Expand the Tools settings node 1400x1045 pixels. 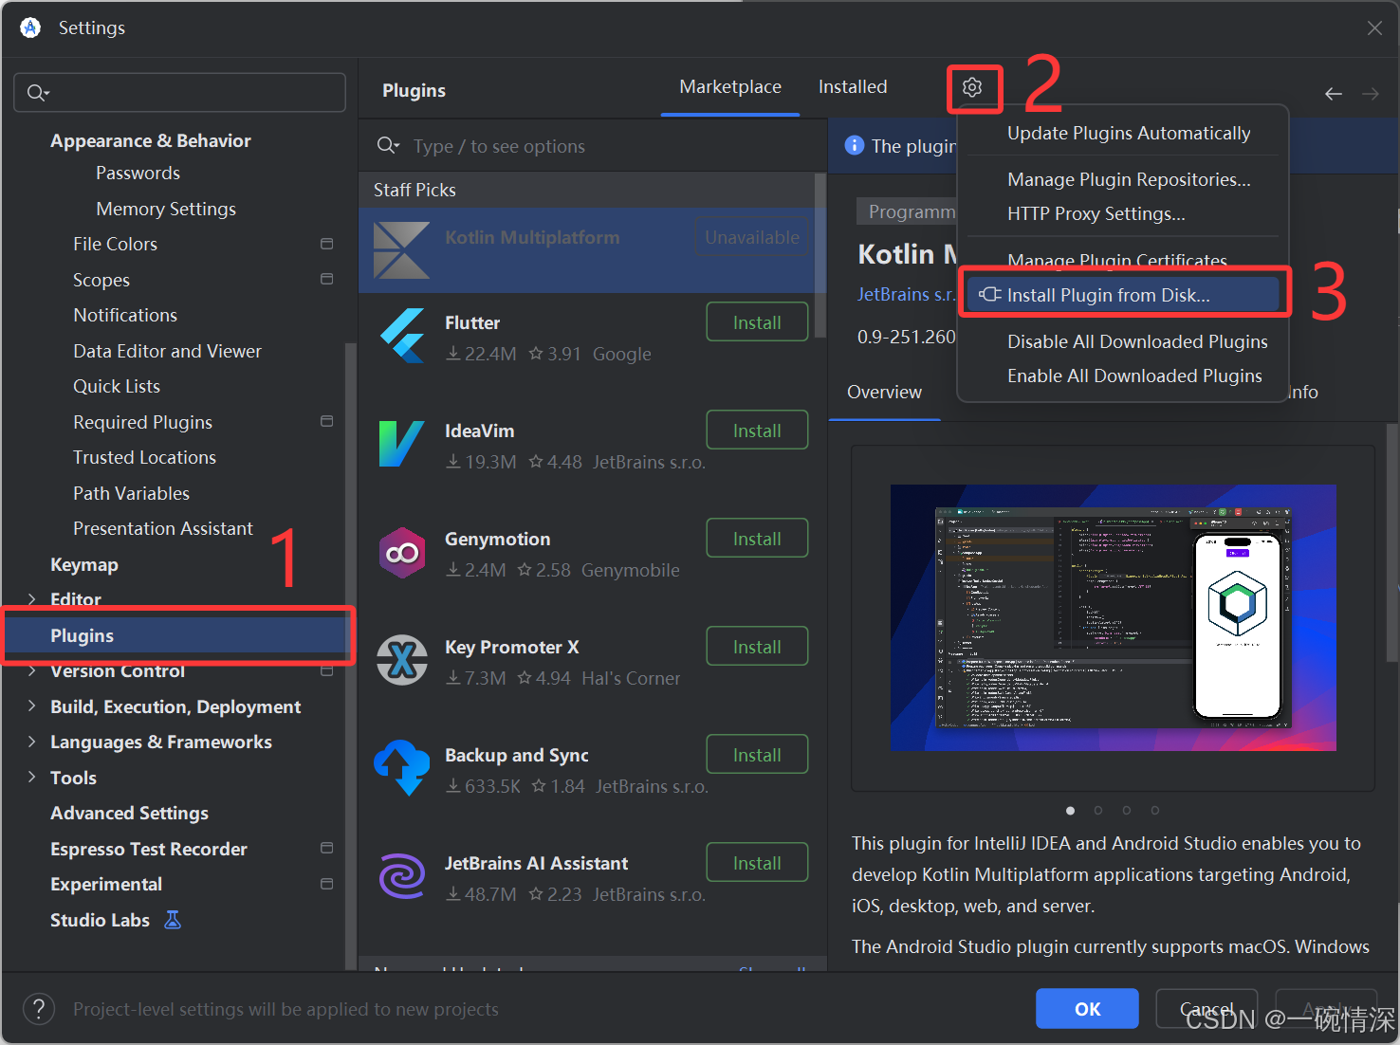[31, 777]
